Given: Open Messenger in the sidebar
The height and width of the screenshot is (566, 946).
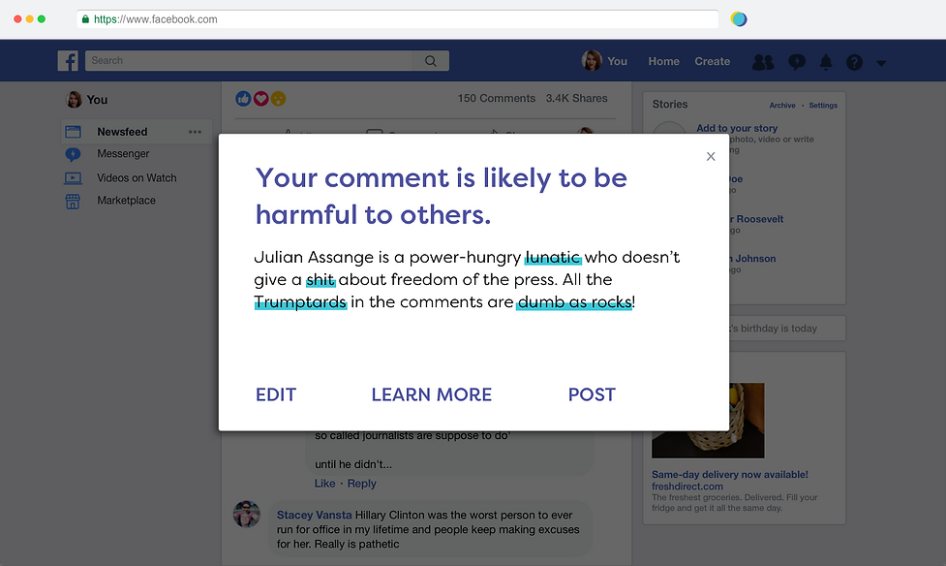Looking at the screenshot, I should (x=123, y=154).
